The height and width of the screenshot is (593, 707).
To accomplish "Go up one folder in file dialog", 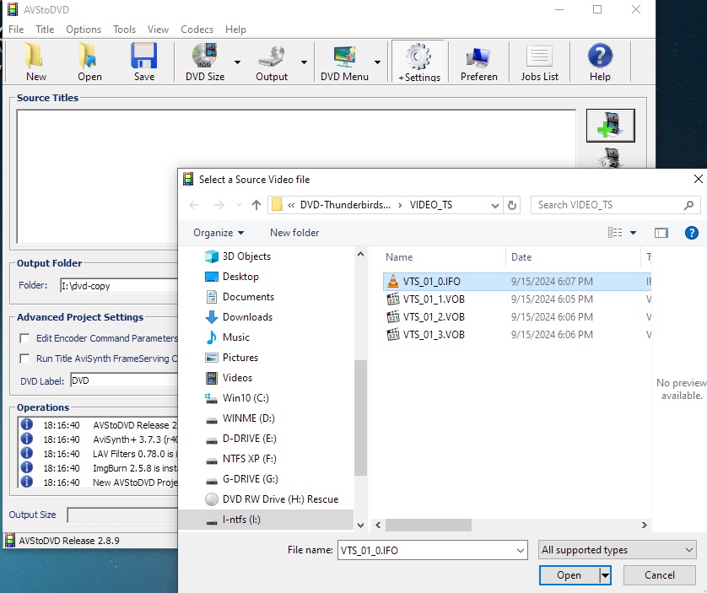I will tap(256, 205).
